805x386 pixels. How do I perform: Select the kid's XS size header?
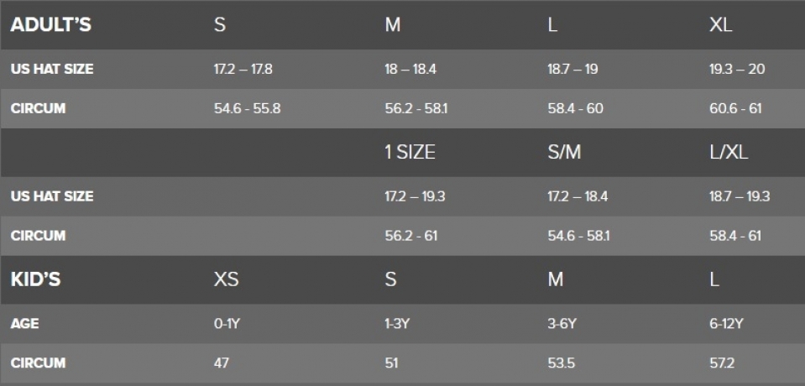[x=226, y=279]
